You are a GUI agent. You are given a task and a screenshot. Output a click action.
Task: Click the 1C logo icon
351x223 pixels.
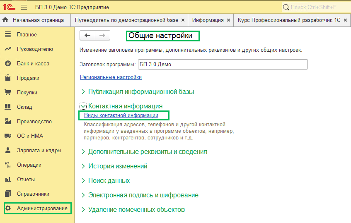click(9, 7)
